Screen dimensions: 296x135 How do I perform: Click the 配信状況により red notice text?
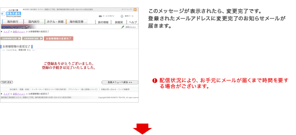[224, 84]
